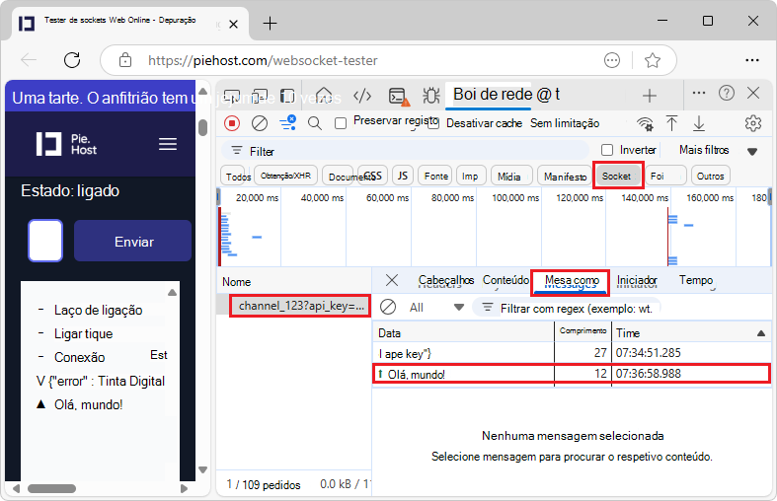Refresh the page in browser
The image size is (777, 501).
point(72,60)
